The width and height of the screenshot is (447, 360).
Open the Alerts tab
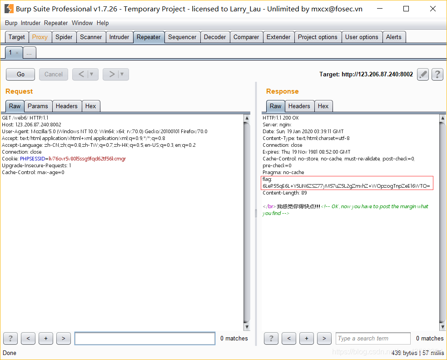point(394,37)
